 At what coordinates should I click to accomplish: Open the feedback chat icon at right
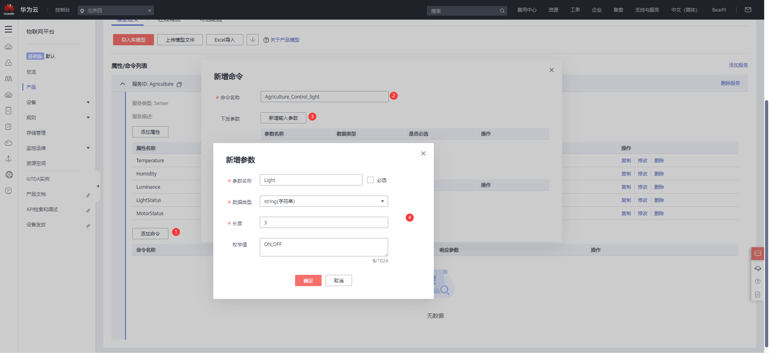(757, 254)
